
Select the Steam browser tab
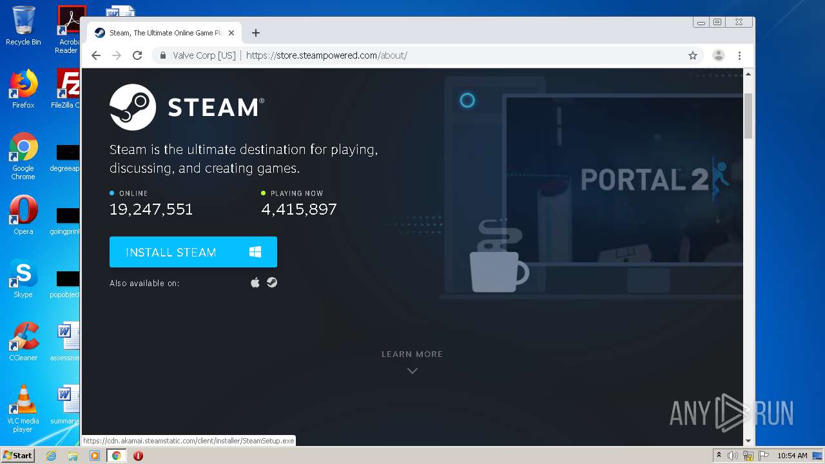click(164, 33)
